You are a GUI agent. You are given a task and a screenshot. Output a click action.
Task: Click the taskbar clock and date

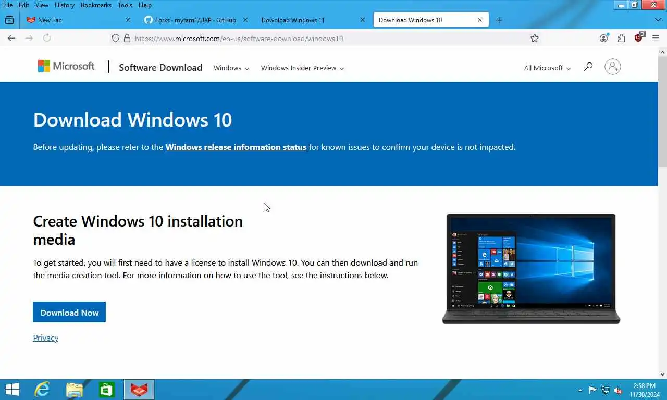(645, 390)
